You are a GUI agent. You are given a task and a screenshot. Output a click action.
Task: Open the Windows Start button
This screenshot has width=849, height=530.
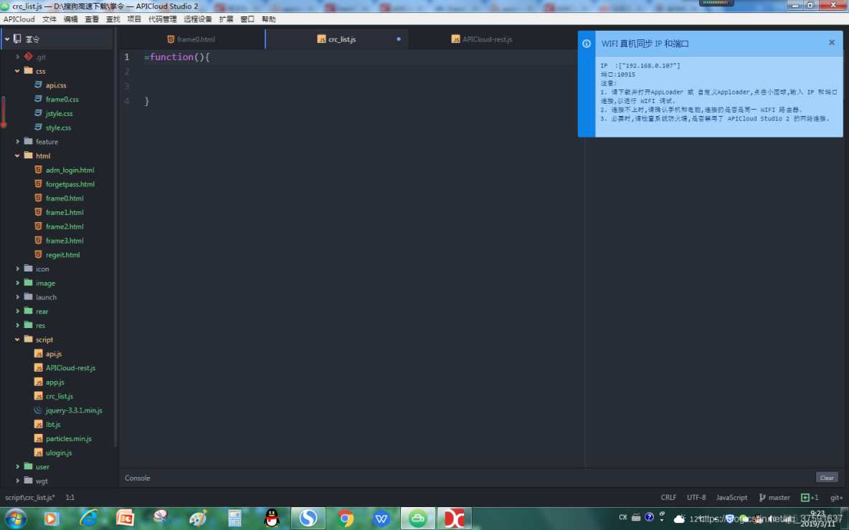point(16,518)
